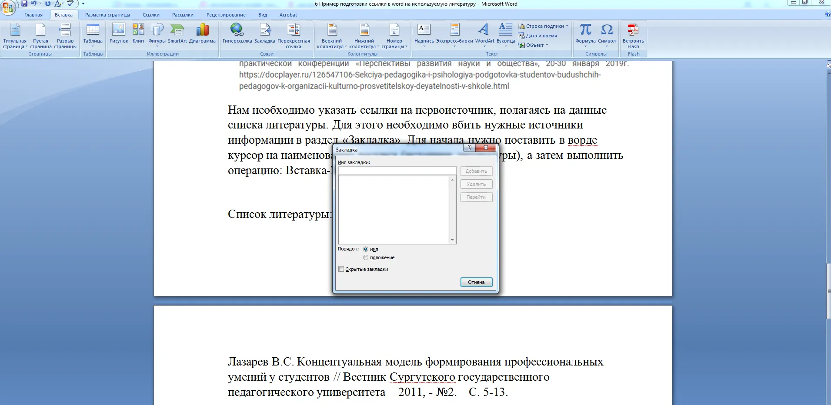This screenshot has width=831, height=405.
Task: Insert an equation (Формула)
Action: (x=585, y=36)
